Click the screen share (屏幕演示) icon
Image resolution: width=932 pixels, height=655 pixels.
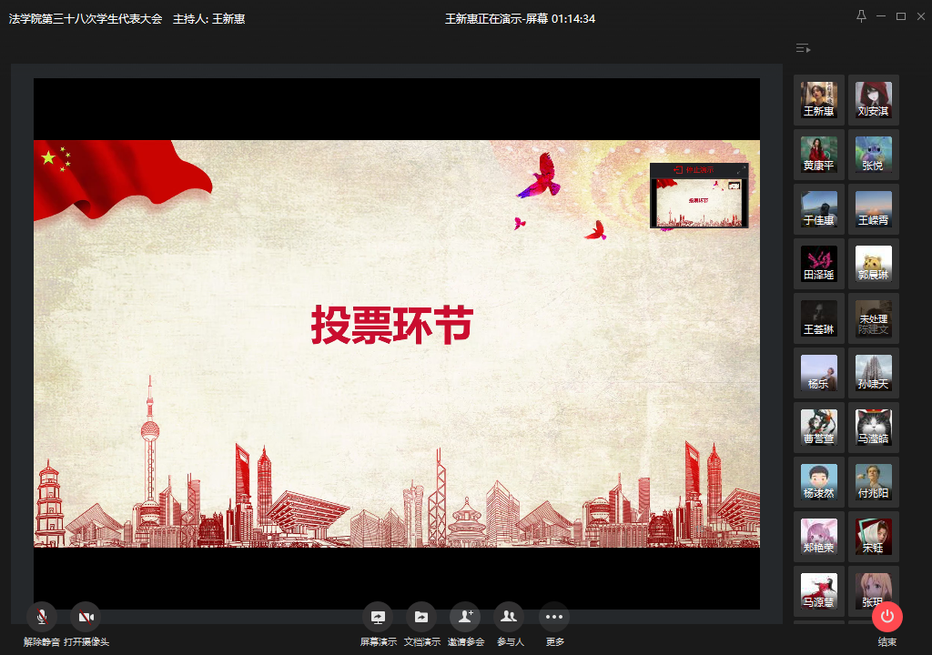point(378,618)
